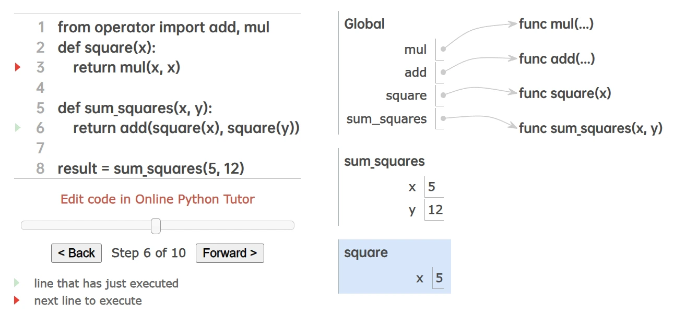Click the red next-line arrow at line 3
674x315 pixels.
pos(18,67)
